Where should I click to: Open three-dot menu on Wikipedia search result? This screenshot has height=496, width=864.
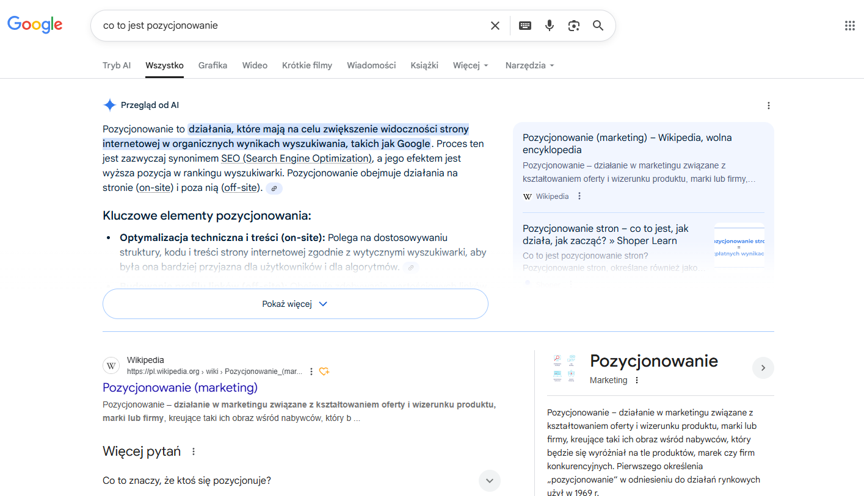pos(311,372)
